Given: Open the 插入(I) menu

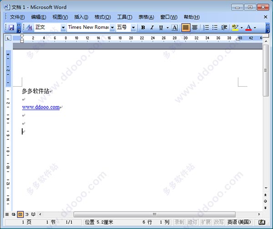Looking at the screenshot, I should [x=81, y=17].
